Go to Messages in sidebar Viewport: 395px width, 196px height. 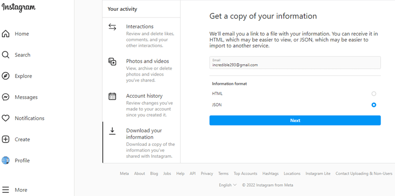click(x=26, y=97)
